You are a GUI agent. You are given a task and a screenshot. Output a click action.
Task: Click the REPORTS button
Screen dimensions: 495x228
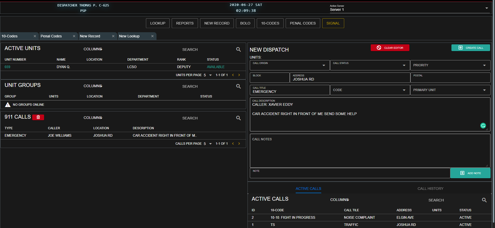(185, 23)
